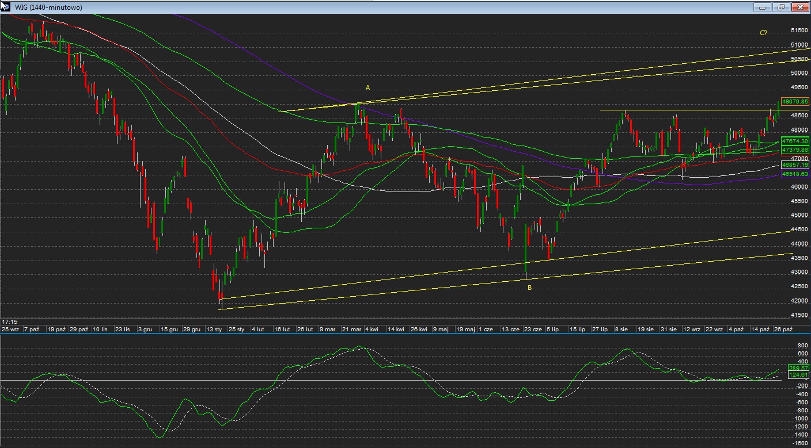
Task: Click the WIG (1440-minutowo) title text
Action: click(48, 7)
